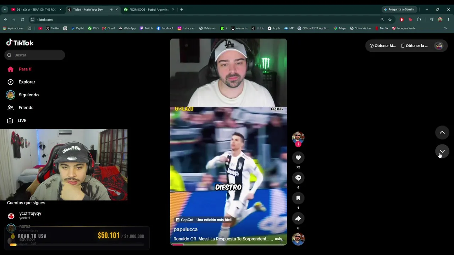Viewport: 454px width, 255px height.
Task: Open the Twitter bookmark
Action: (52, 28)
